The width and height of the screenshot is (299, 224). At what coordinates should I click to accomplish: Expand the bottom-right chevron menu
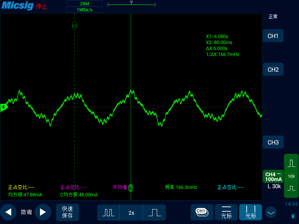[x=271, y=212]
